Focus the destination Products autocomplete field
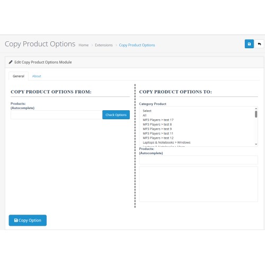 tap(199, 160)
